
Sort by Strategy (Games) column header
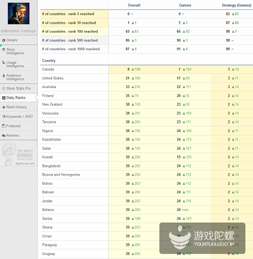[236, 5]
